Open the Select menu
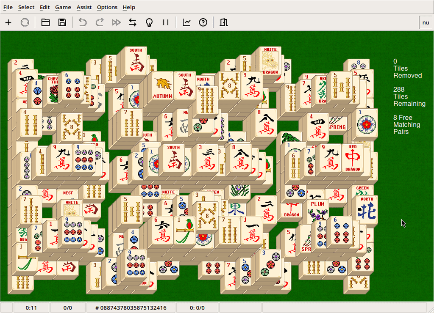The image size is (434, 313). coord(26,7)
